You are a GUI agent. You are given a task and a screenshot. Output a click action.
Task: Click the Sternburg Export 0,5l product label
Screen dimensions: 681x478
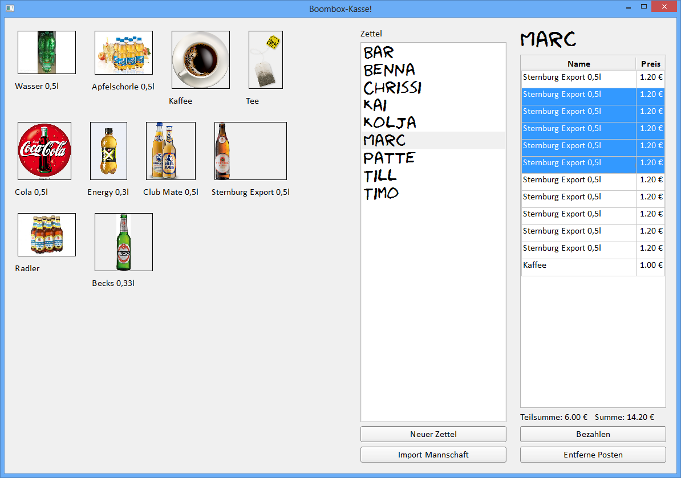(x=250, y=192)
